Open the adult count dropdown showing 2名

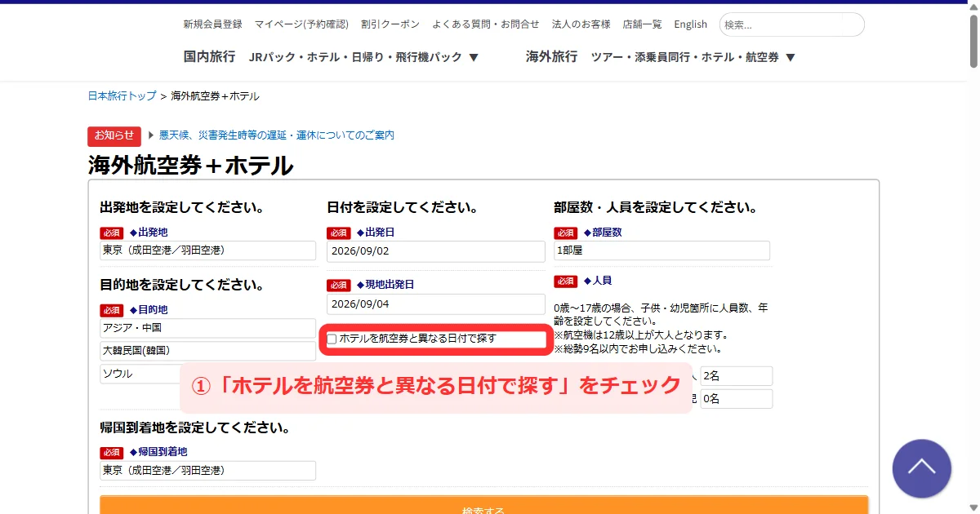pyautogui.click(x=736, y=376)
